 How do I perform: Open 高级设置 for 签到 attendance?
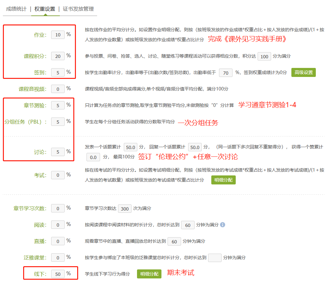tap(303, 72)
